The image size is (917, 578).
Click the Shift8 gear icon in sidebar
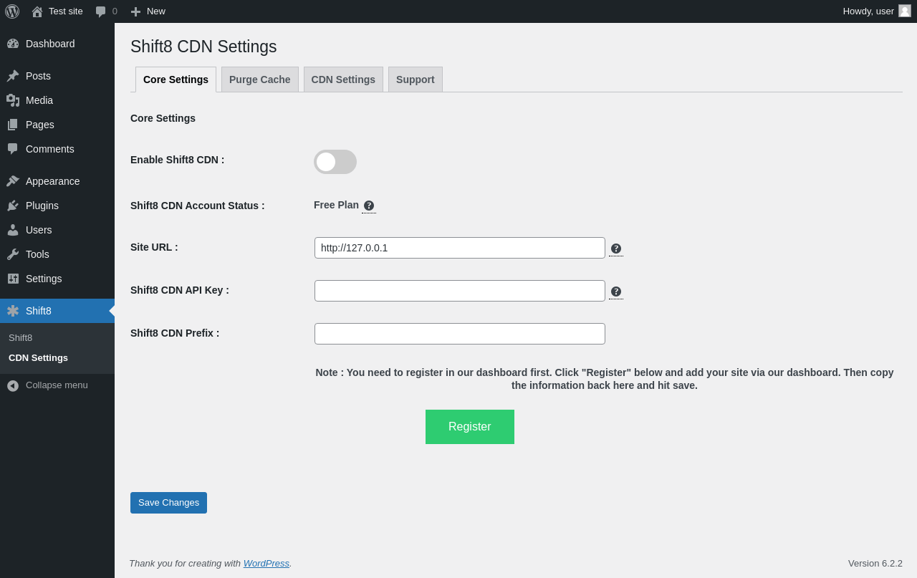13,311
